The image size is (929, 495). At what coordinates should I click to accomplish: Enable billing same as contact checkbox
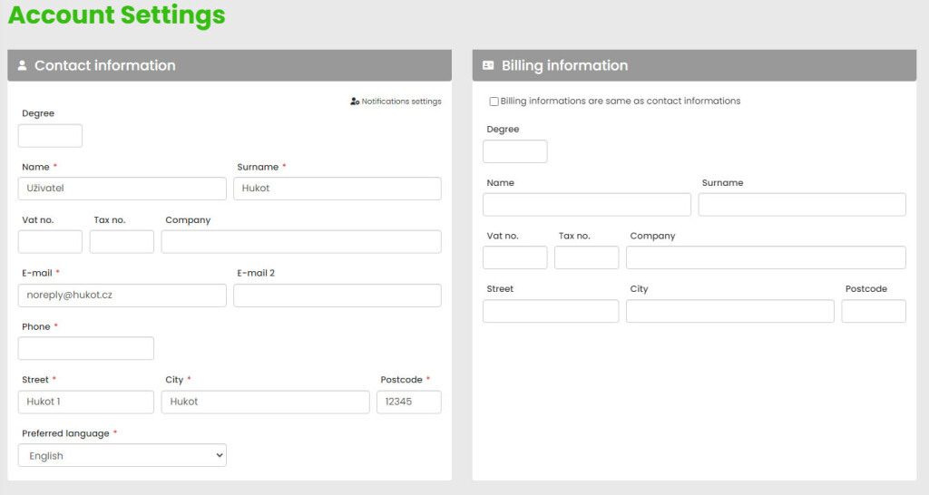pos(494,102)
